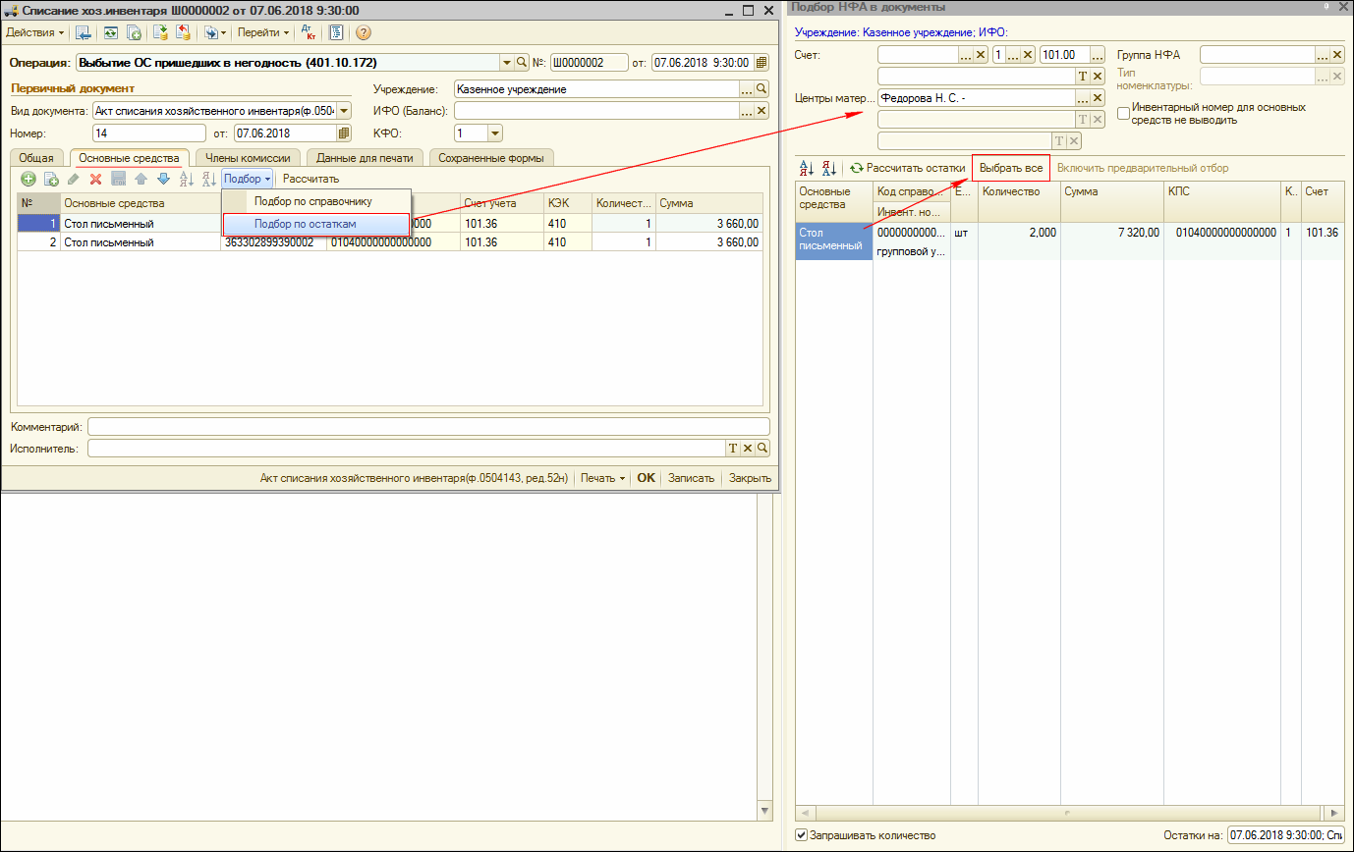This screenshot has width=1354, height=852.
Task: Click the horizontal scrollbar of the Подбор НФА table
Action: 1069,813
